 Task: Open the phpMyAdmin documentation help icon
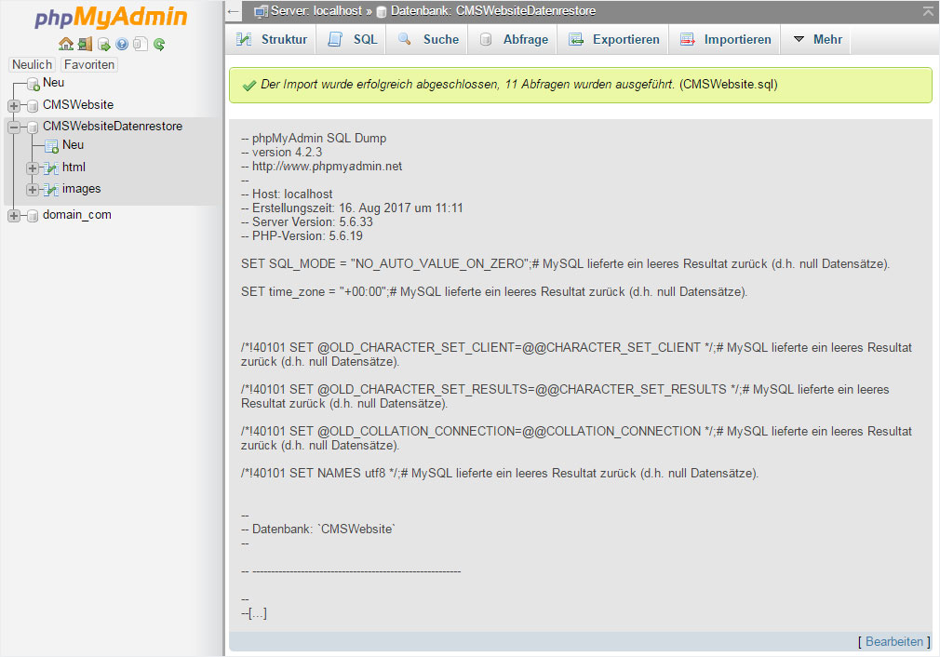(122, 44)
